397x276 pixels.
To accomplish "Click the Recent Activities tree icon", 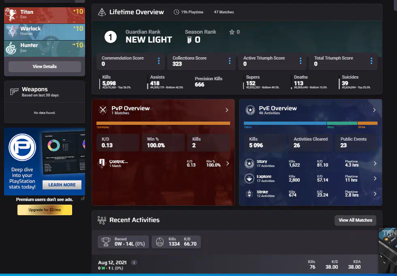I will click(x=102, y=220).
